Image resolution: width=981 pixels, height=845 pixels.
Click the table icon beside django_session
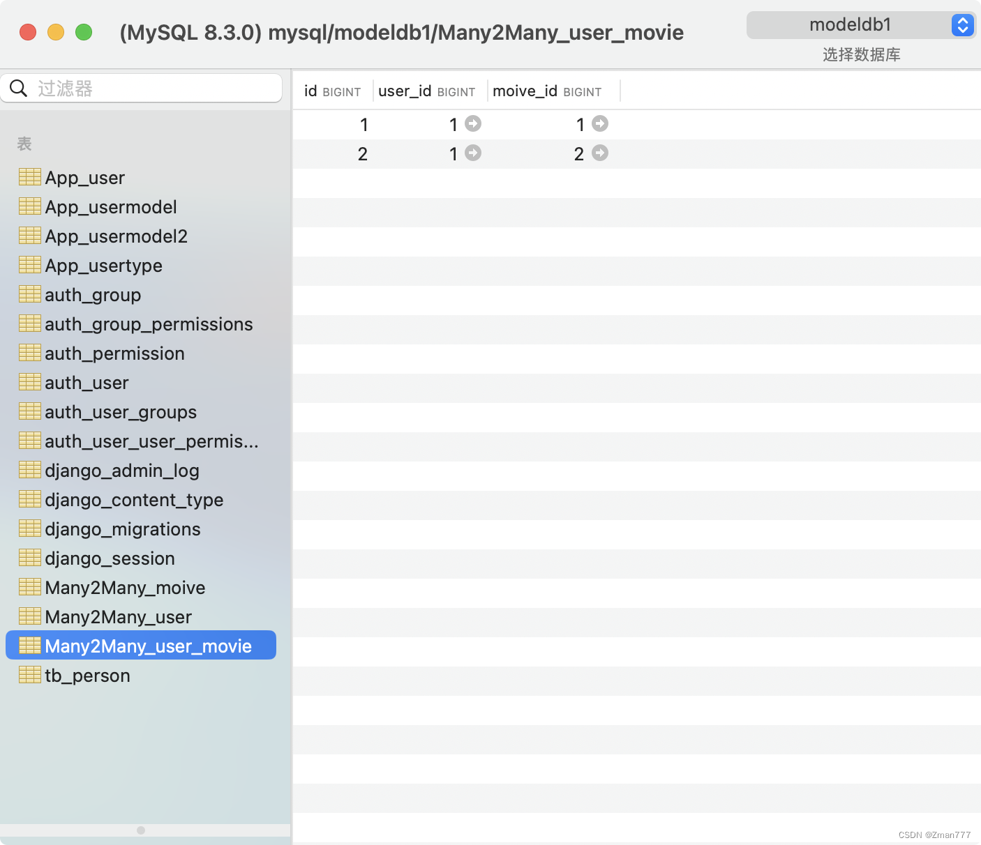tap(29, 557)
